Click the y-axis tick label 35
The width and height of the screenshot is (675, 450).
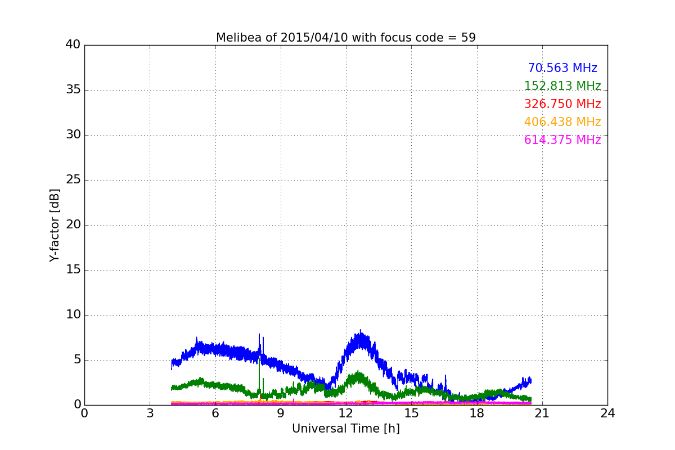[73, 90]
